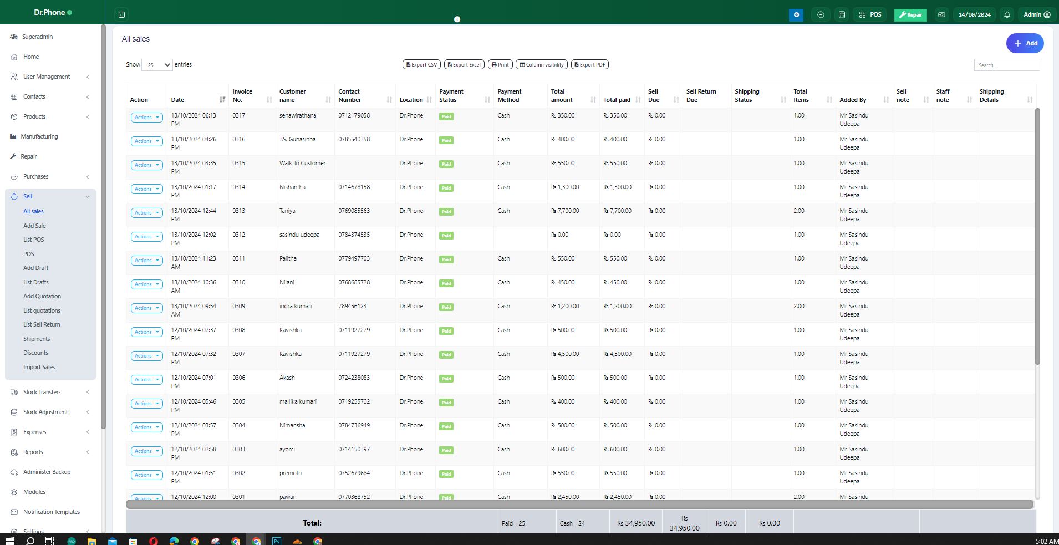The image size is (1059, 545).
Task: Click the Add sale button
Action: tap(1025, 43)
